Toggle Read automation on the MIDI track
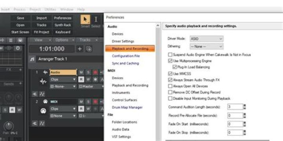283x141 pixels. click(x=81, y=108)
